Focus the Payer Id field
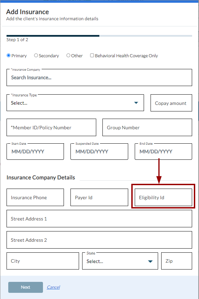 click(99, 198)
